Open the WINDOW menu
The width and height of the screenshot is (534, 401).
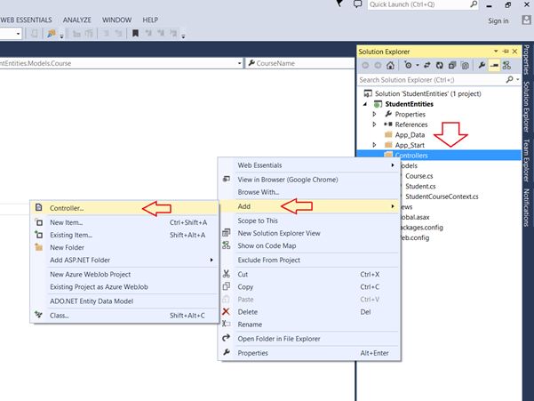[x=116, y=20]
